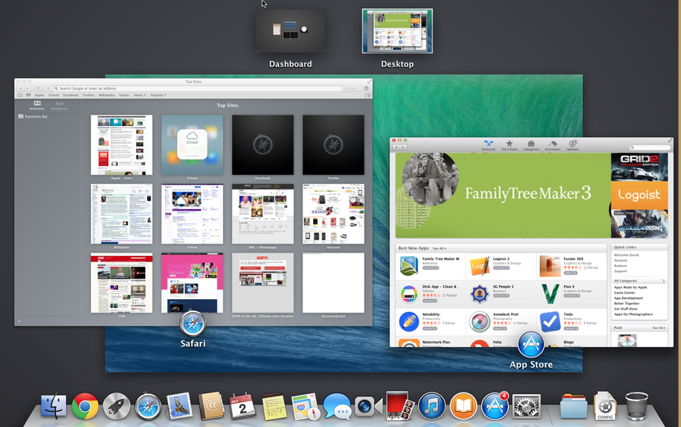Screen dimensions: 681x427
Task: Open GRID 2 Reloaded Edition banner
Action: [639, 167]
